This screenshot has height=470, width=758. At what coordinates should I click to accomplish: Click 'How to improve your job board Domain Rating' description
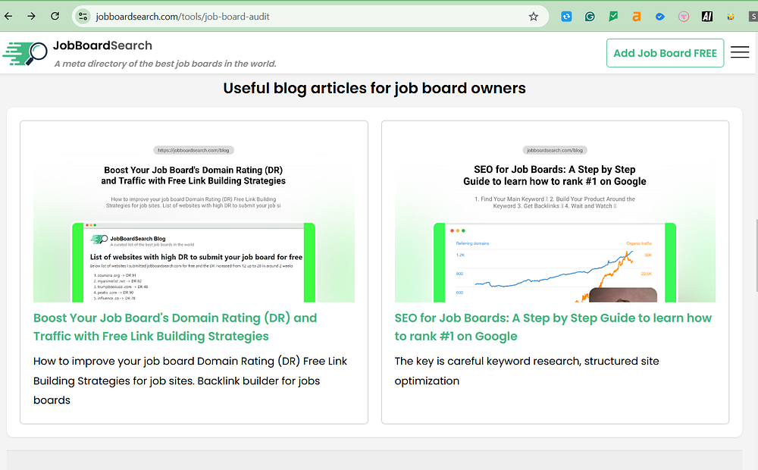tap(190, 381)
